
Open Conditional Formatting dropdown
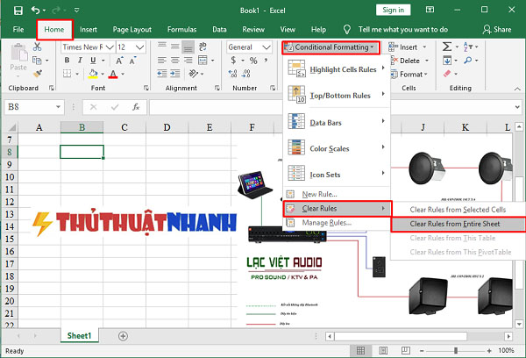[331, 47]
